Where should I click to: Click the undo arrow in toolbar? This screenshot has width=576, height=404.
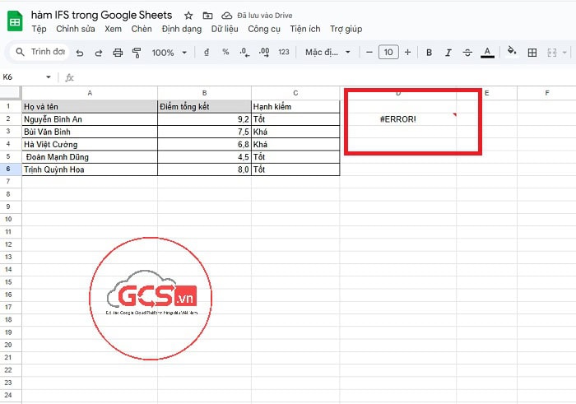click(80, 53)
